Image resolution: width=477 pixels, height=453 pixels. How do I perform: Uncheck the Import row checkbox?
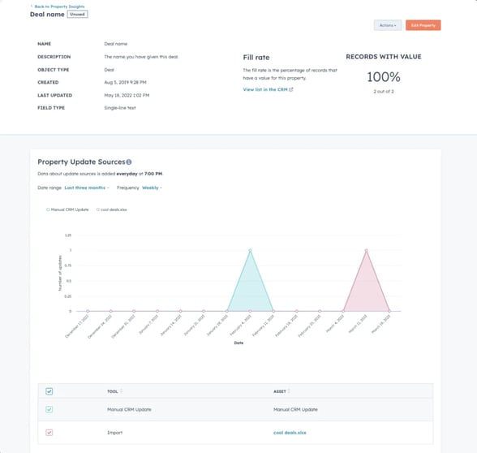pyautogui.click(x=49, y=433)
